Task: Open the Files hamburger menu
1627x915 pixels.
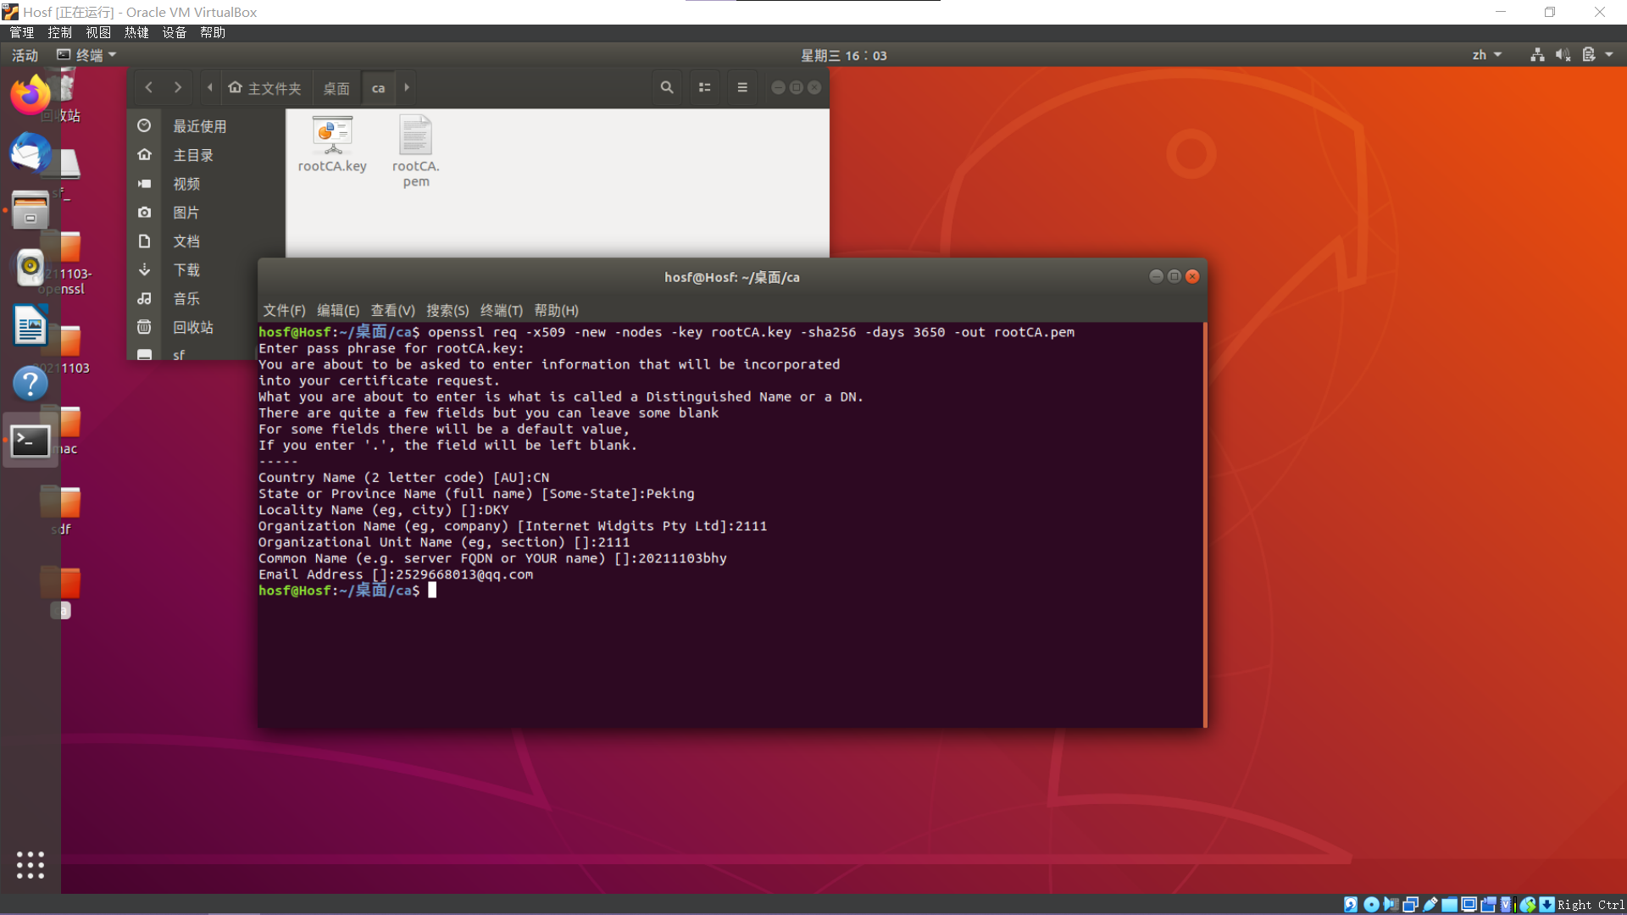Action: [x=742, y=87]
